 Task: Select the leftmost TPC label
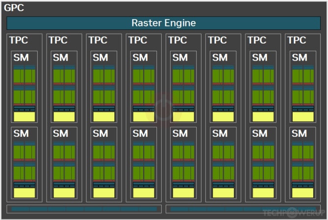click(x=18, y=41)
